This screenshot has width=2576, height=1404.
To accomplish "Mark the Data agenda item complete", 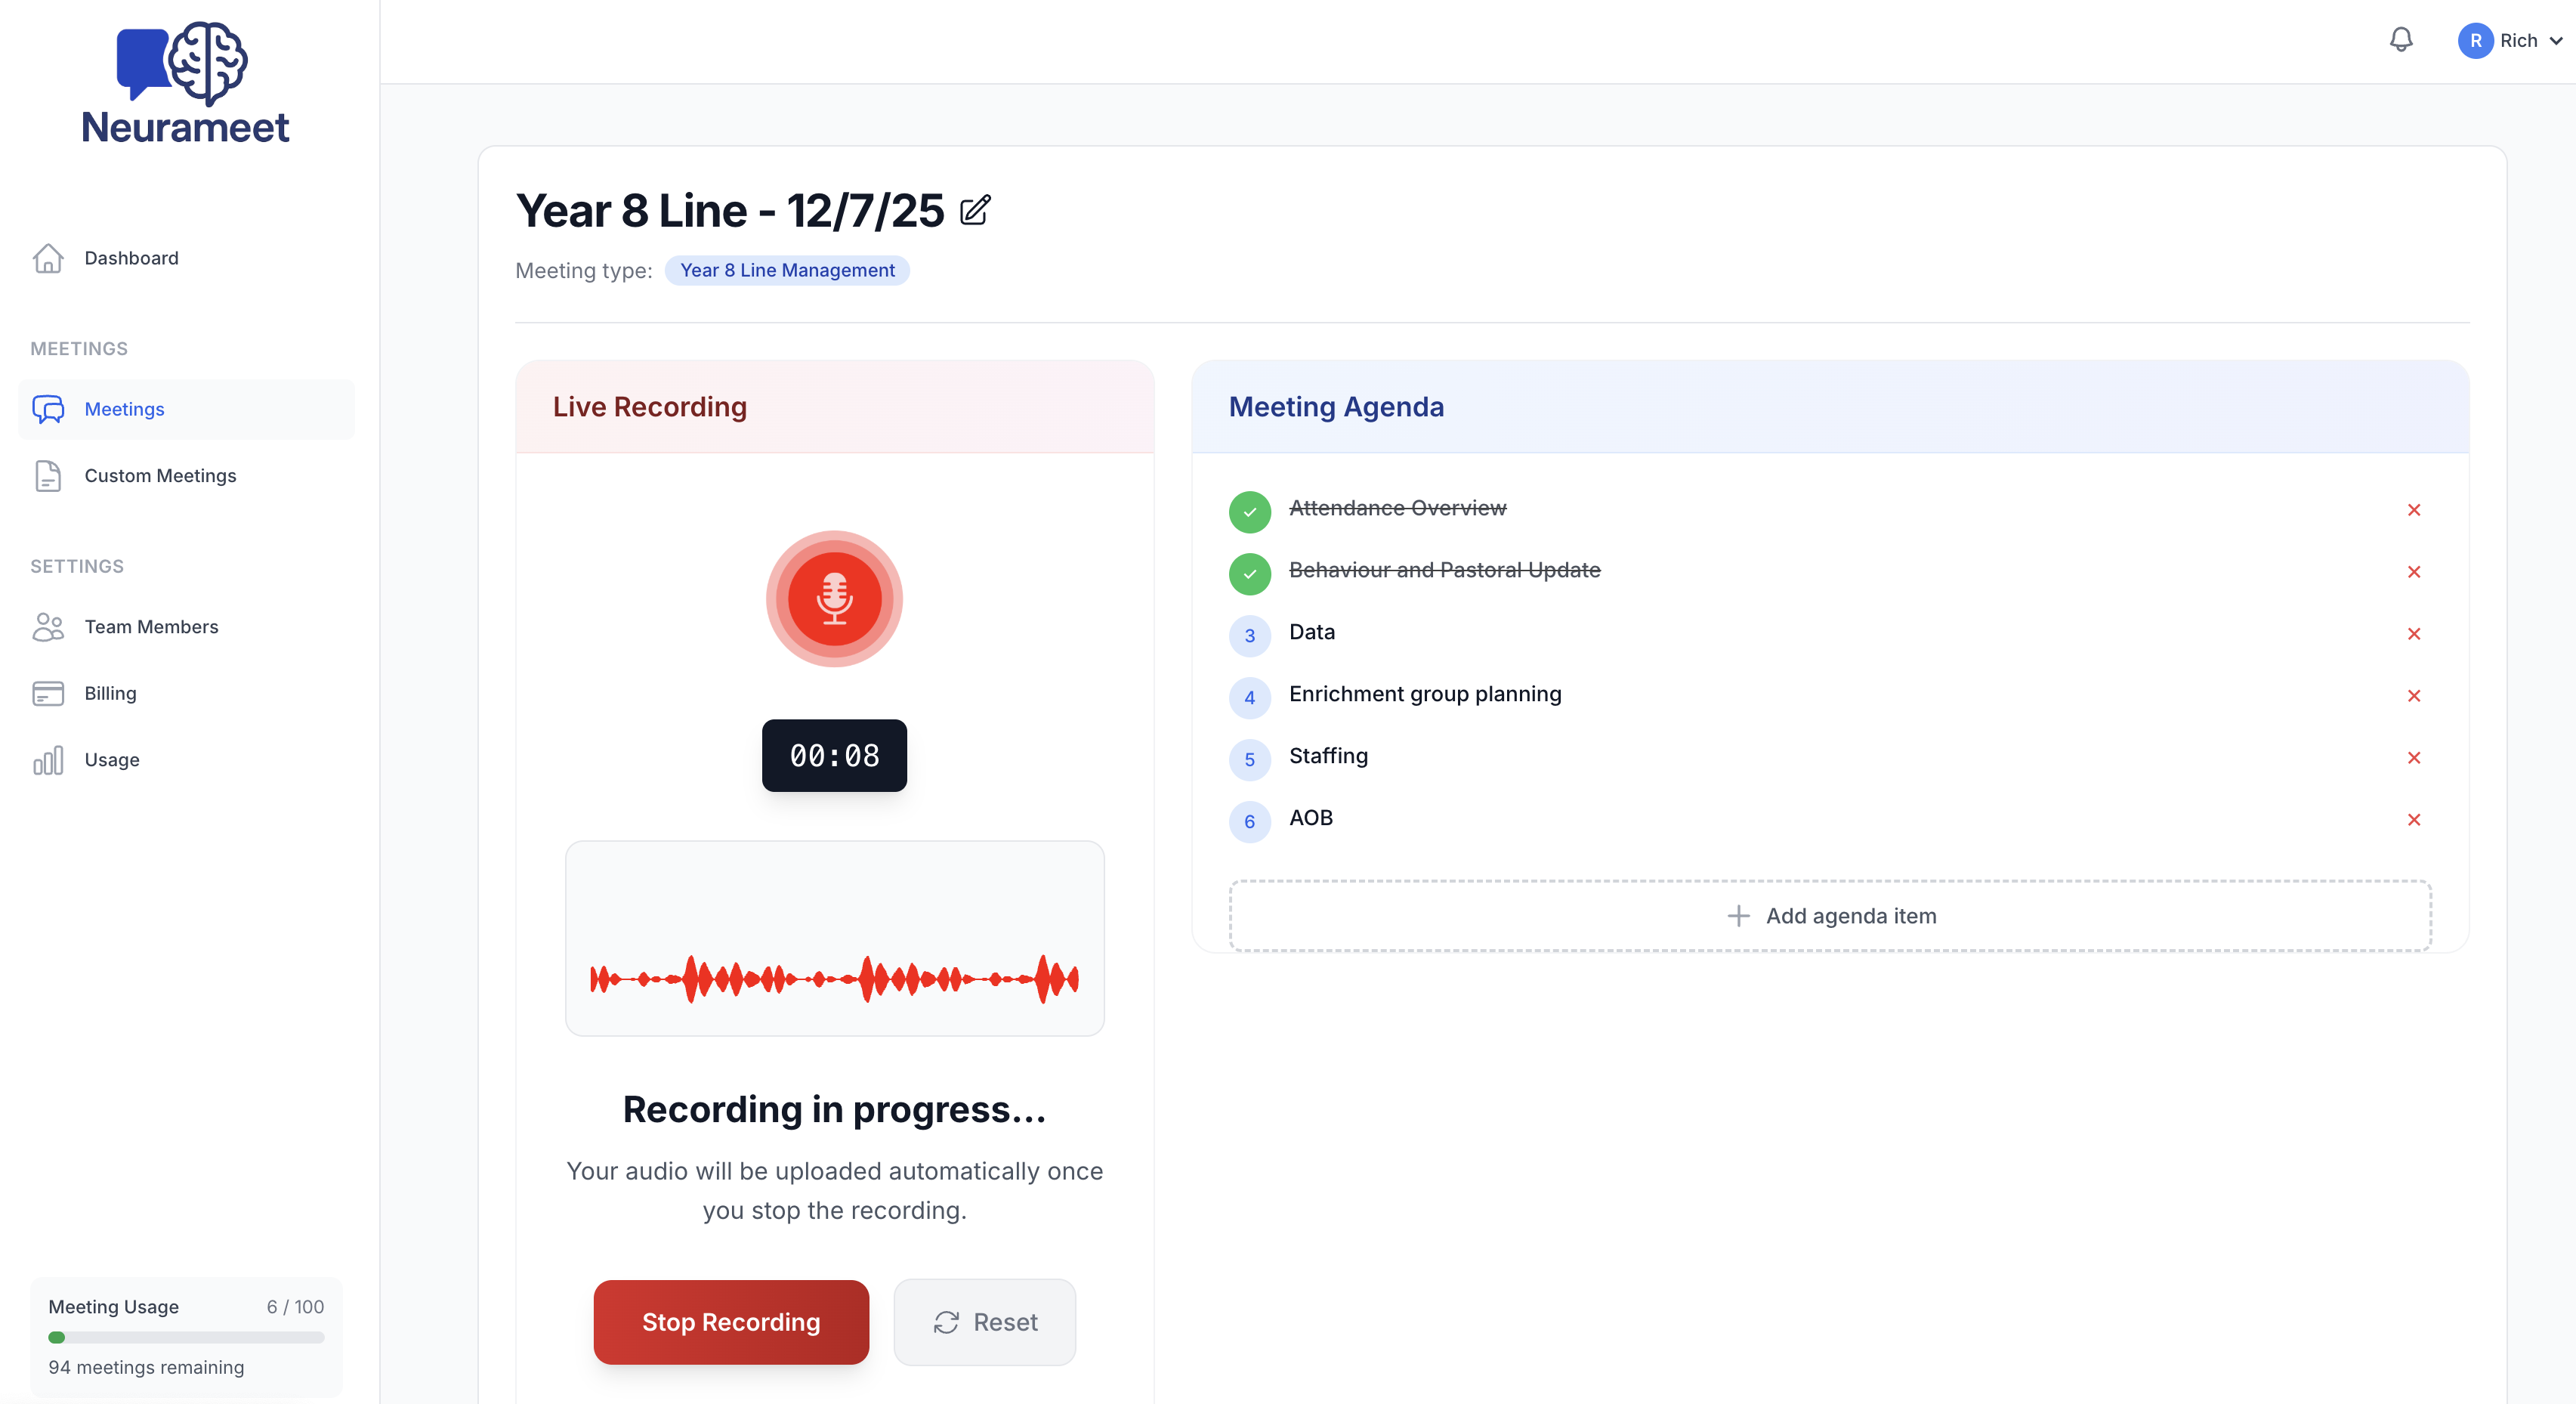I will click(1249, 635).
